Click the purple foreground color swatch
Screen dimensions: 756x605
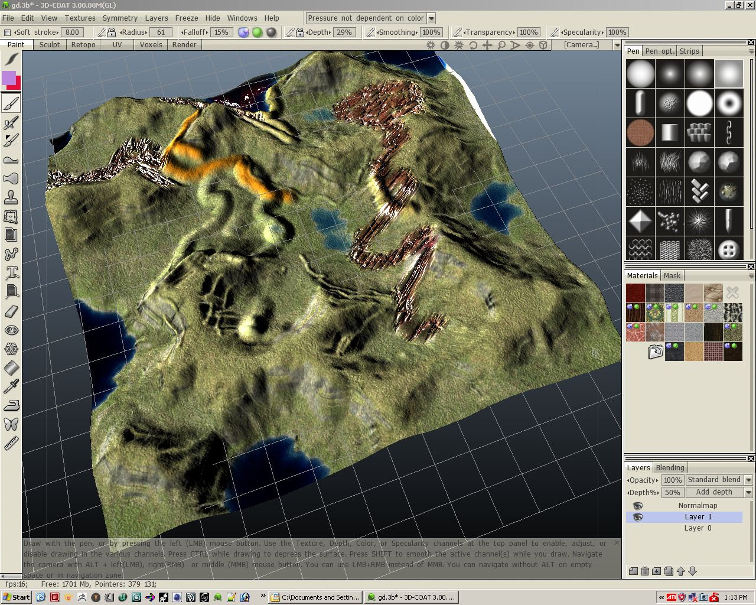(9, 78)
